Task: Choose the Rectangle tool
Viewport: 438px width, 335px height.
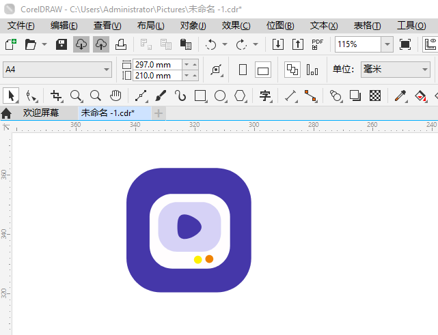Action: [x=200, y=96]
